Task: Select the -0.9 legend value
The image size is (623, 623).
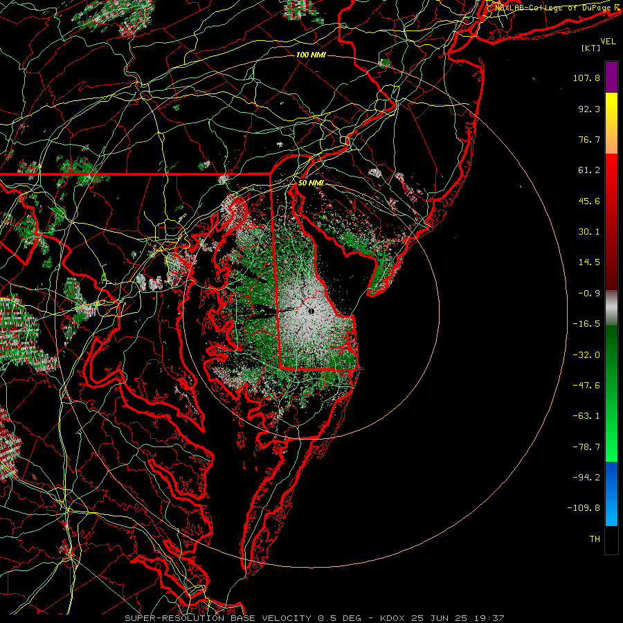Action: [589, 294]
